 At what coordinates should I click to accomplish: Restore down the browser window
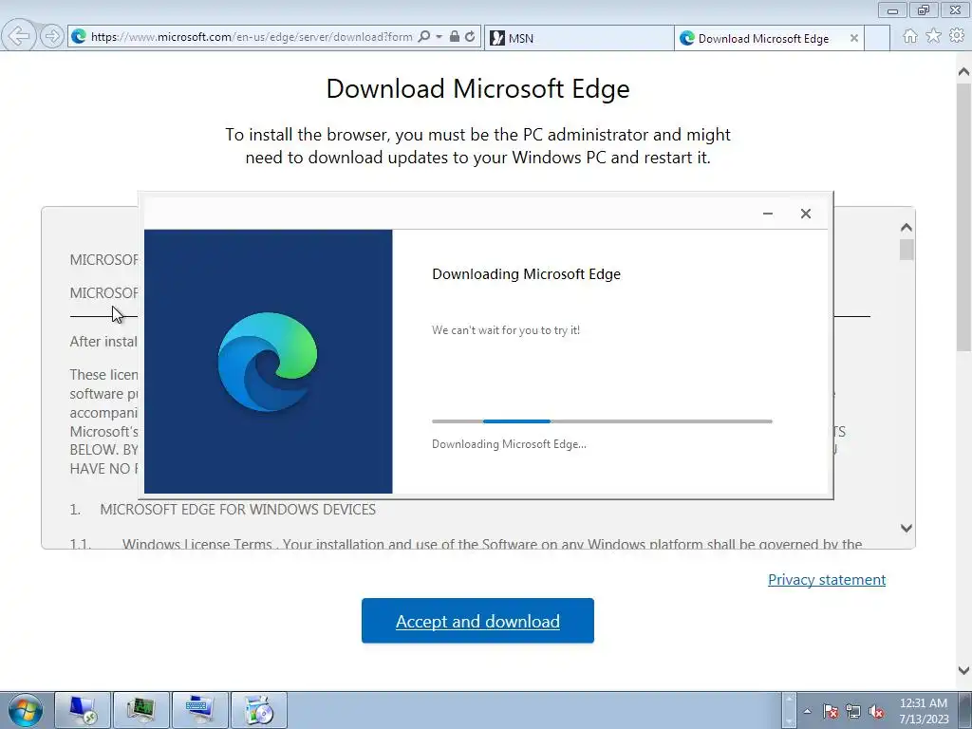point(924,9)
